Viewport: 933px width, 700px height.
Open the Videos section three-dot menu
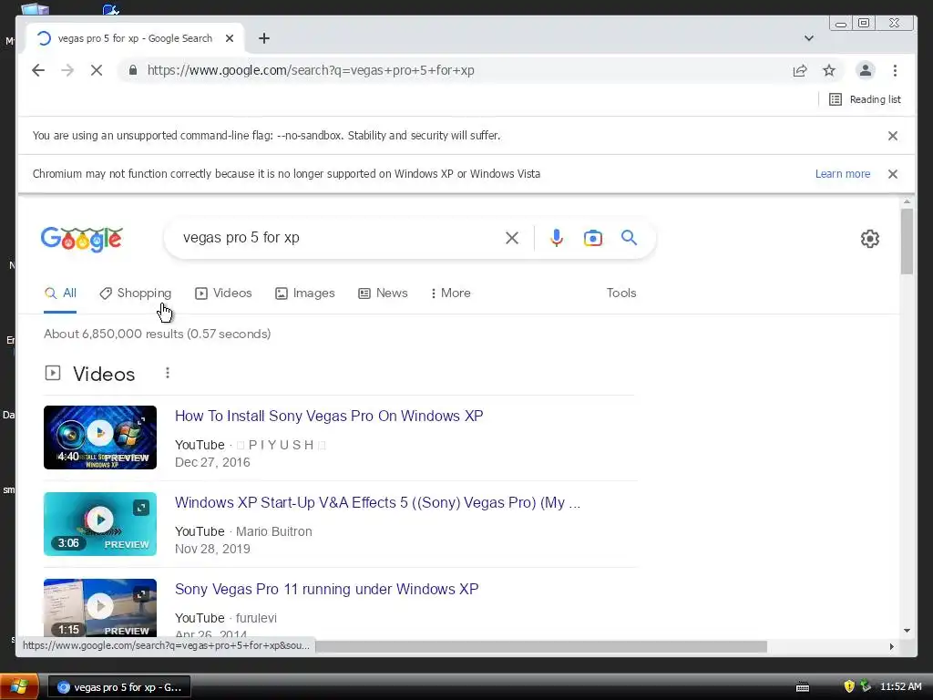(x=168, y=373)
